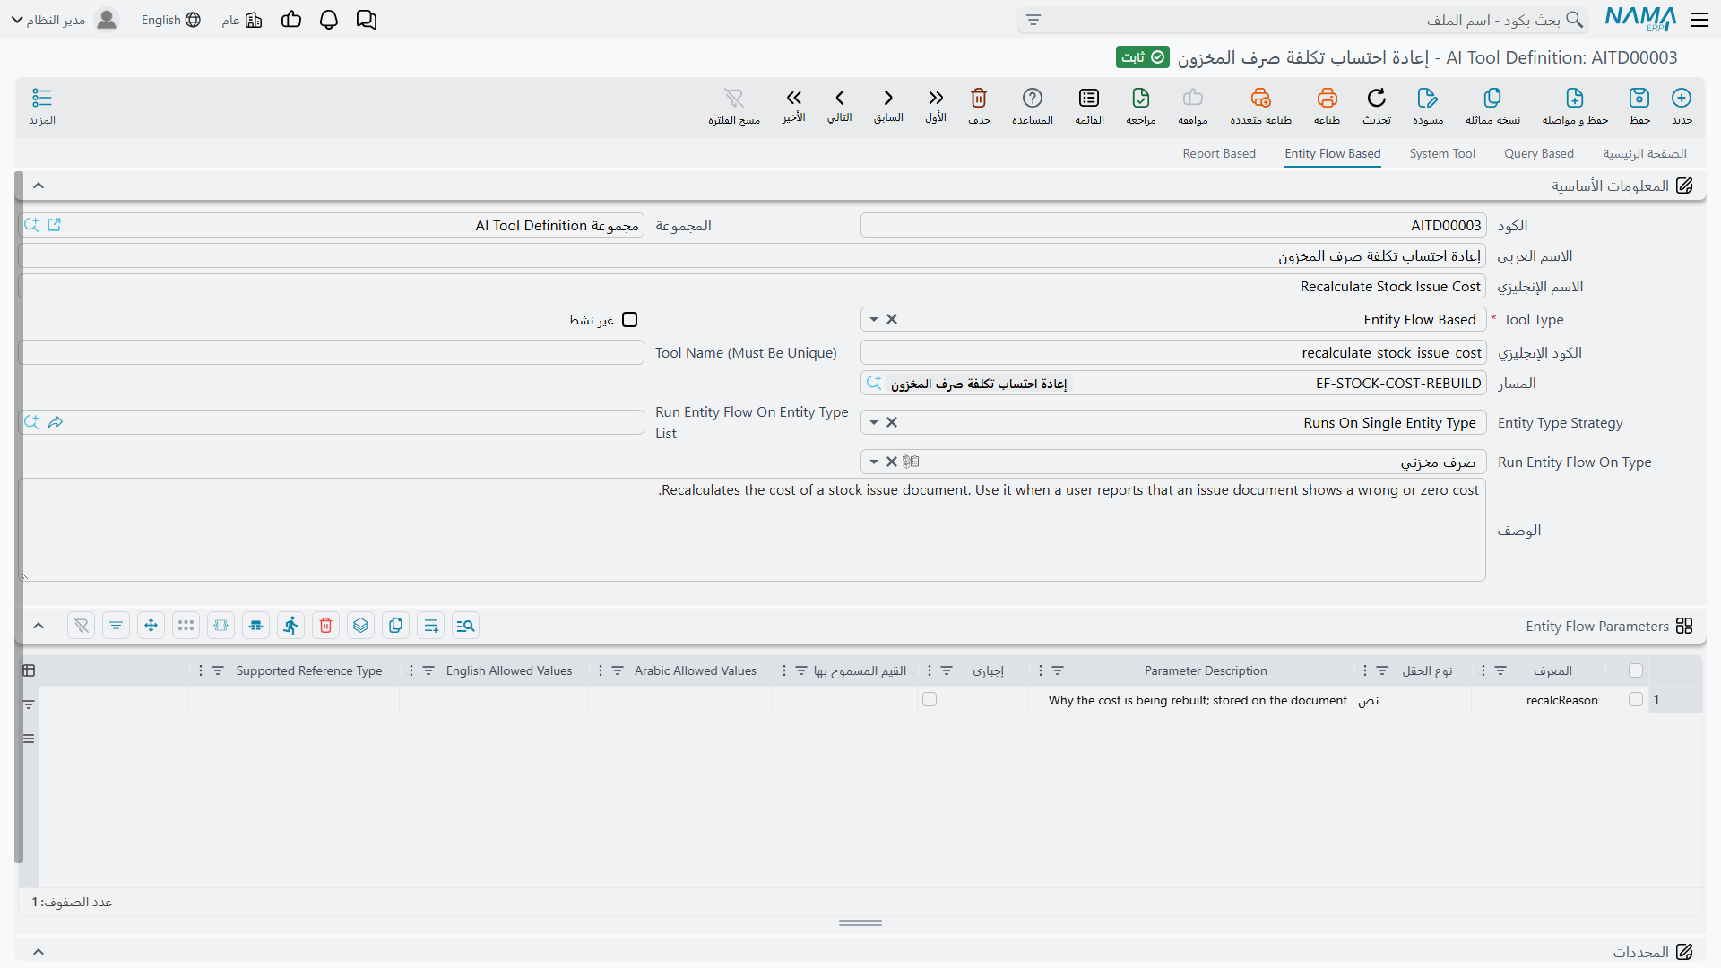
Task: Open the group field external link icon
Action: [54, 225]
